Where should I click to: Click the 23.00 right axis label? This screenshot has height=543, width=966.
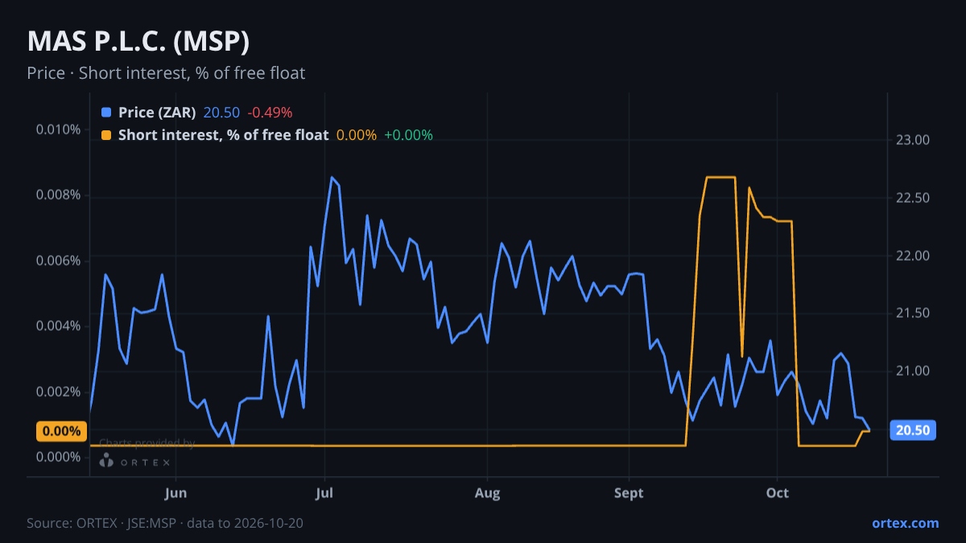click(x=913, y=140)
